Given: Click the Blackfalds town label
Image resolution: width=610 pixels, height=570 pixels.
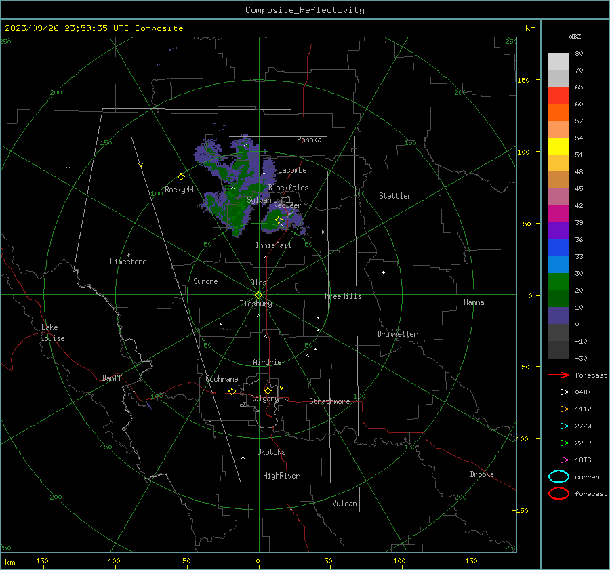Looking at the screenshot, I should tap(288, 188).
